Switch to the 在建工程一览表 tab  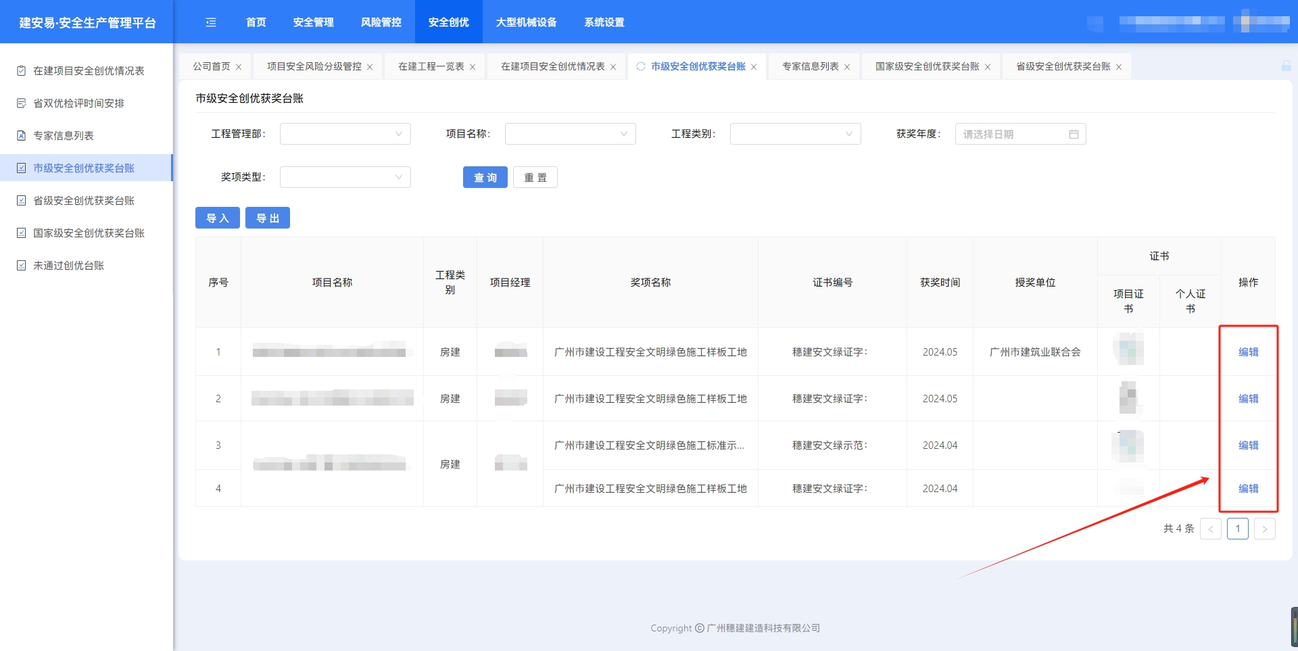click(431, 66)
